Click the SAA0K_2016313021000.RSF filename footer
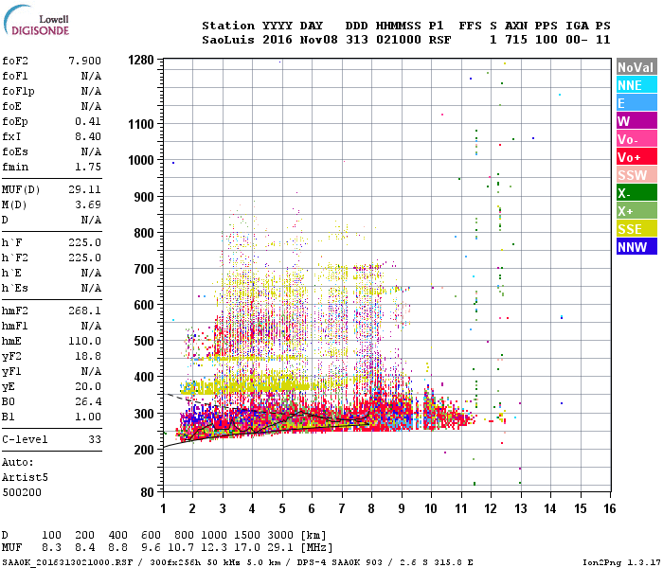This screenshot has width=663, height=568. (67, 562)
